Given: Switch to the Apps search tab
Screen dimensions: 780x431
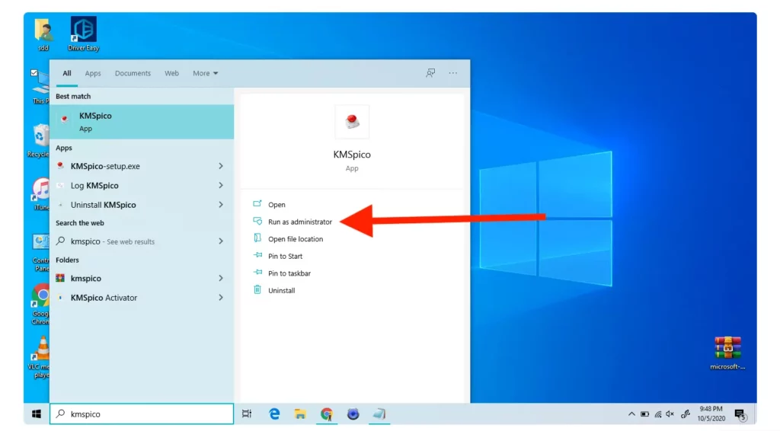Looking at the screenshot, I should pos(93,73).
